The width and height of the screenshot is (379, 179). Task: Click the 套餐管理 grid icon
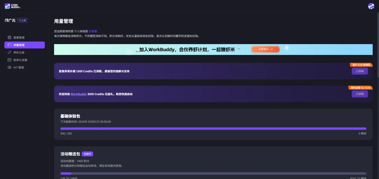click(x=9, y=37)
